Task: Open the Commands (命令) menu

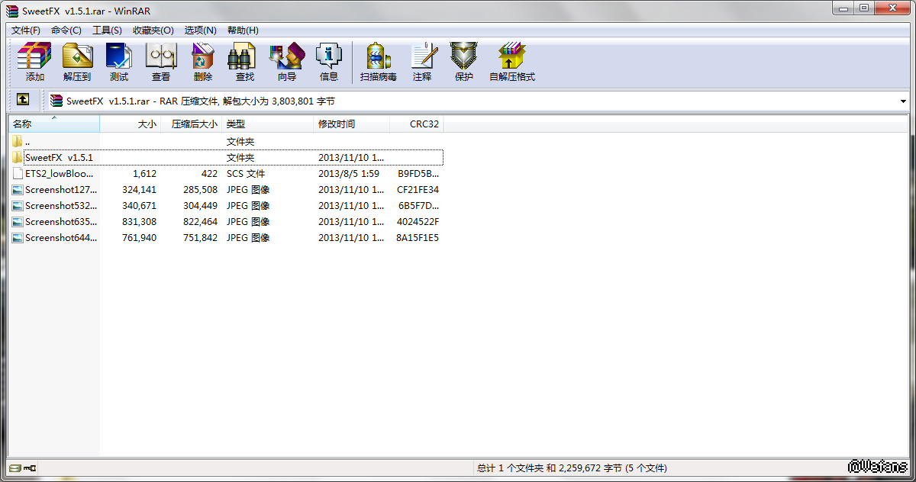Action: point(66,31)
